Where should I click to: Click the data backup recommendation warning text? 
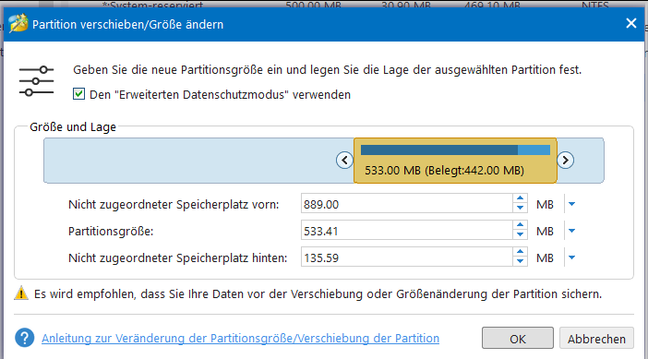pos(318,294)
